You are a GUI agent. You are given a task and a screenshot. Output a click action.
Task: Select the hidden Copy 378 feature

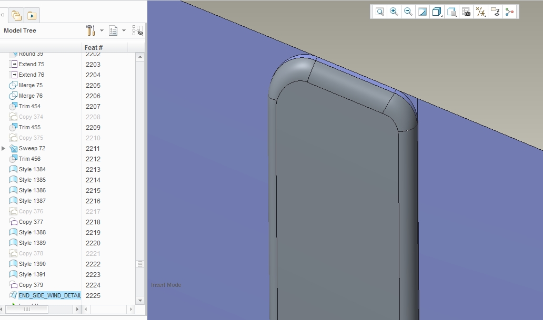click(31, 253)
